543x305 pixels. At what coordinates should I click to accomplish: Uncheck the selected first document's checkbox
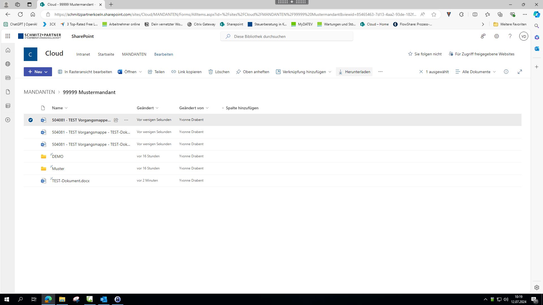[x=31, y=120]
